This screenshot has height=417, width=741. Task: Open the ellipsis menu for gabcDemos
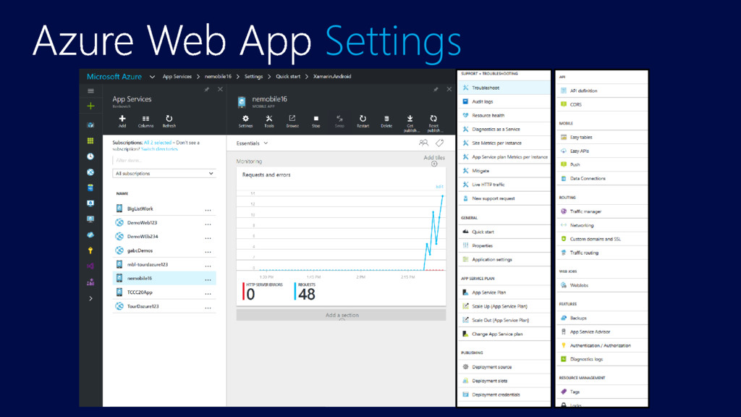tap(208, 251)
